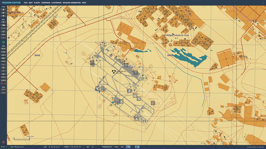This screenshot has width=266, height=149.
Task: Click the red exit icon at bottom left
Action: 3,142
